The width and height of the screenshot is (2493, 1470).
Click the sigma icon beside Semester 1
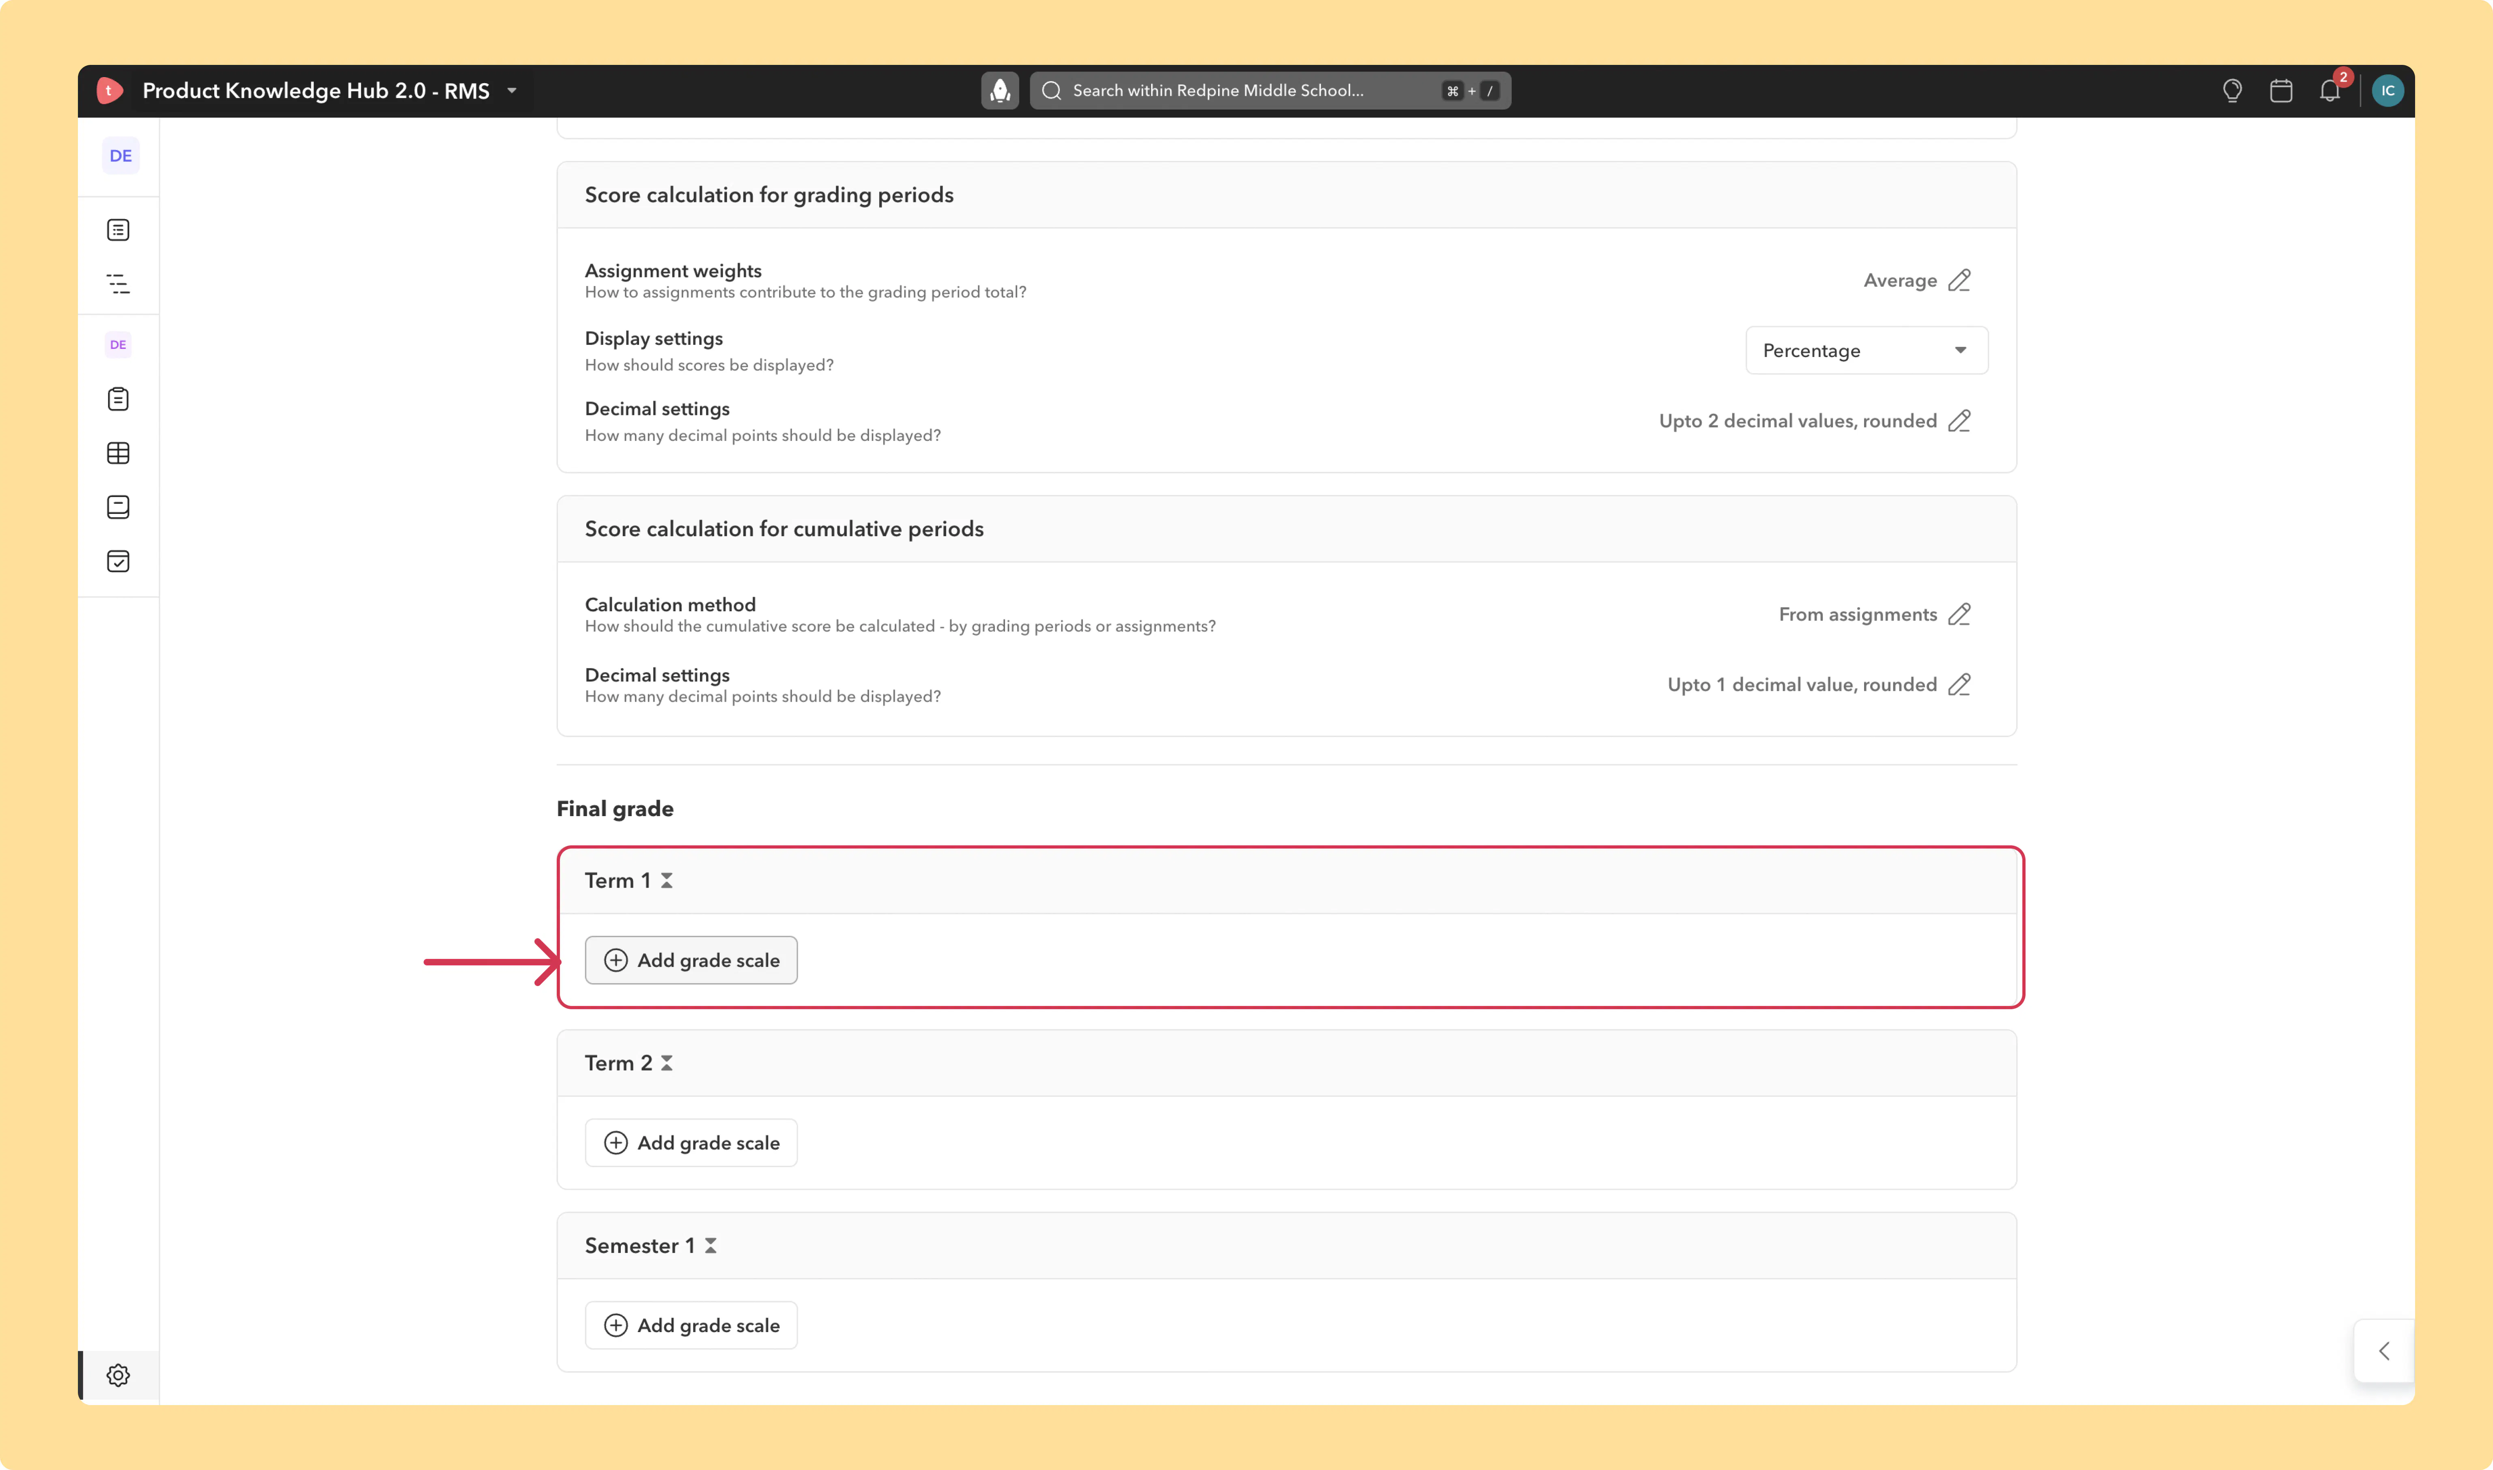(710, 1246)
